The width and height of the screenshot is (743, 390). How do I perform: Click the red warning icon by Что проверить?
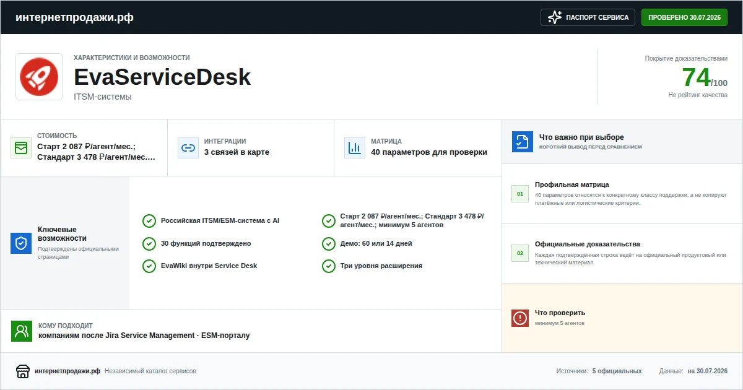tap(520, 318)
